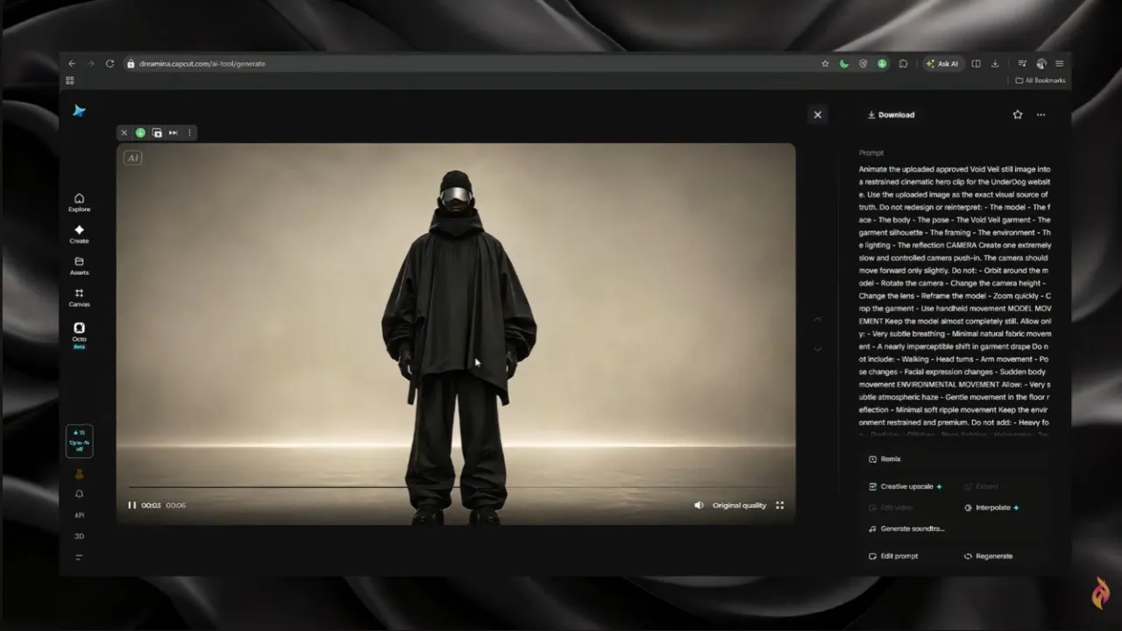Click Creative upscale

click(x=905, y=486)
